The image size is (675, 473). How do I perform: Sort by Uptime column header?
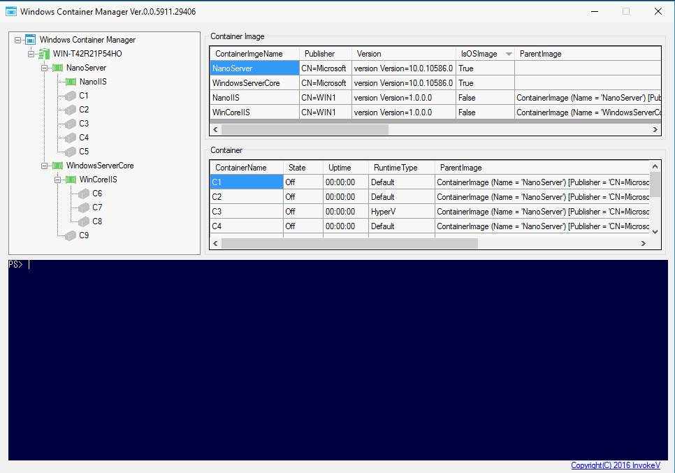click(x=346, y=168)
